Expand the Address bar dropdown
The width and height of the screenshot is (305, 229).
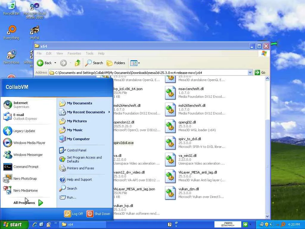pos(250,73)
